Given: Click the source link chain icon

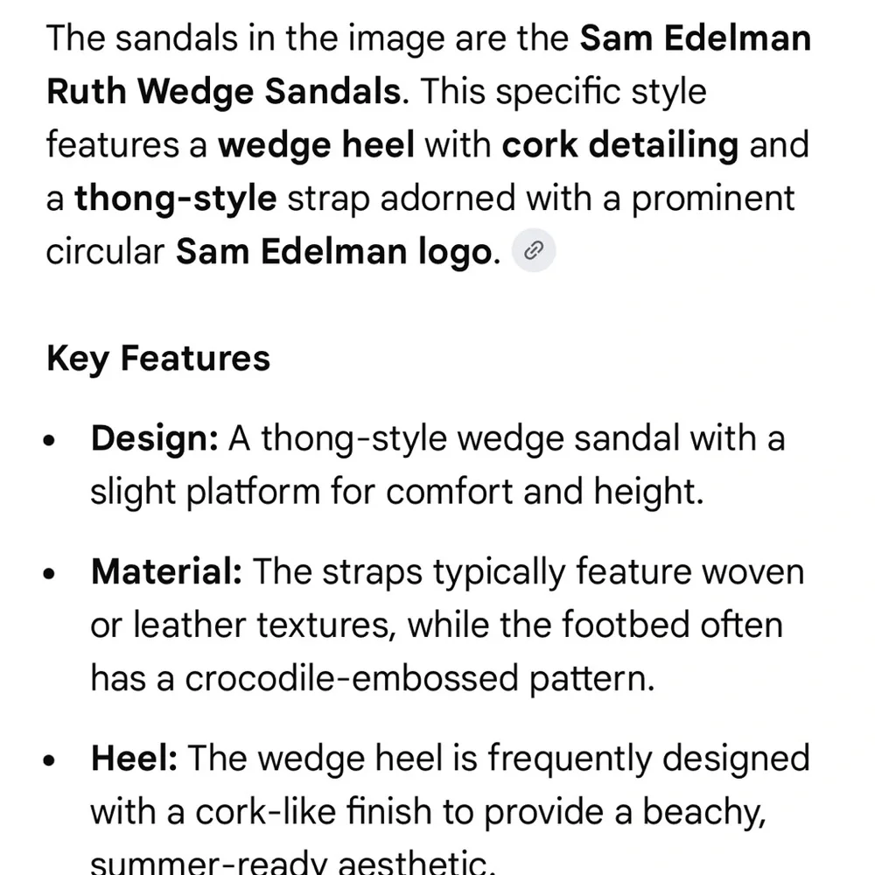Looking at the screenshot, I should click(534, 252).
